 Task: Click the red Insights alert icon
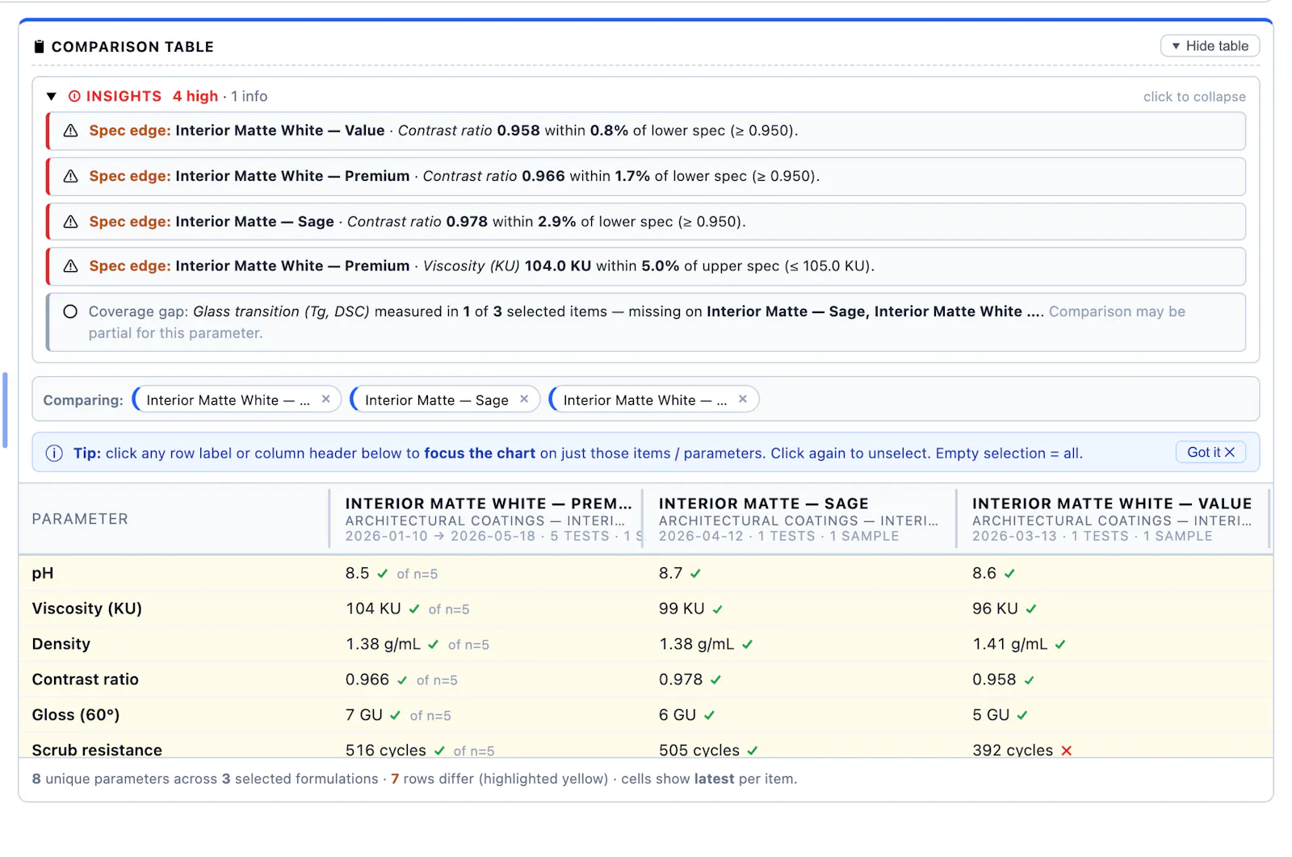tap(74, 96)
